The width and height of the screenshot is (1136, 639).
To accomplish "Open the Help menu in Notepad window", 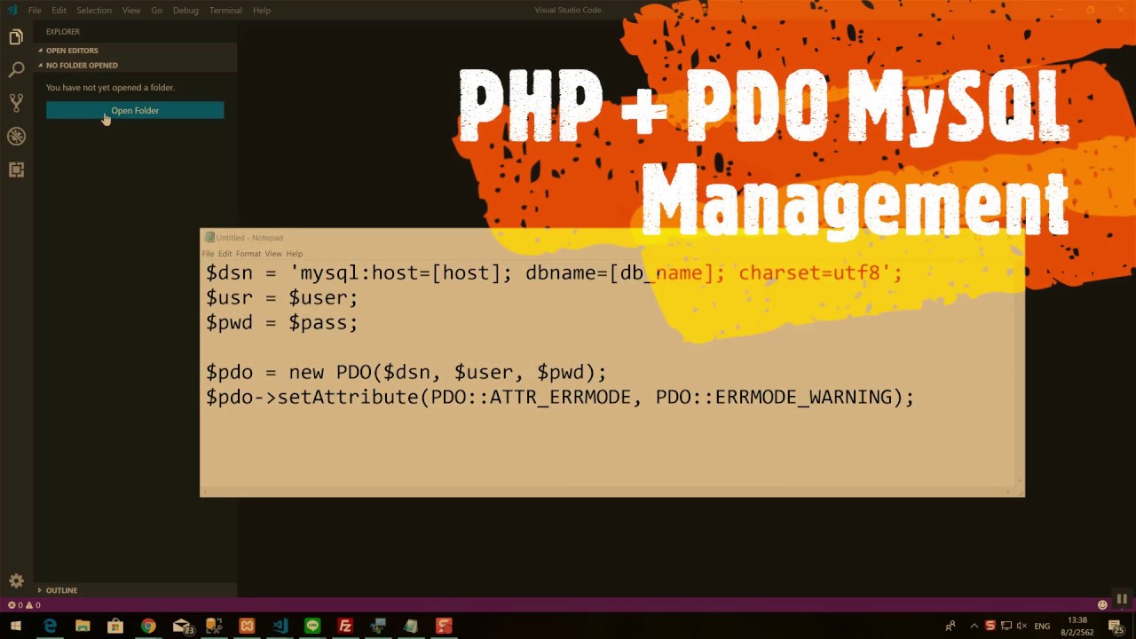I will pos(294,254).
